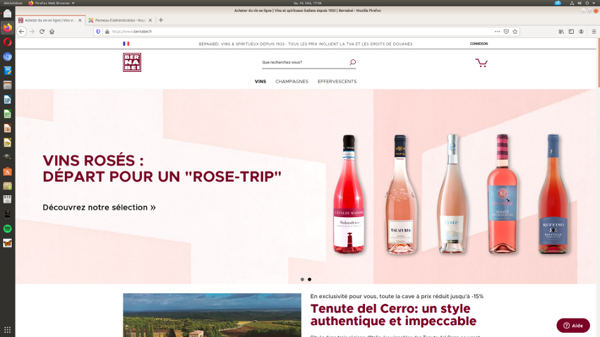Select the second carousel slide dot
This screenshot has height=337, width=600.
point(310,279)
